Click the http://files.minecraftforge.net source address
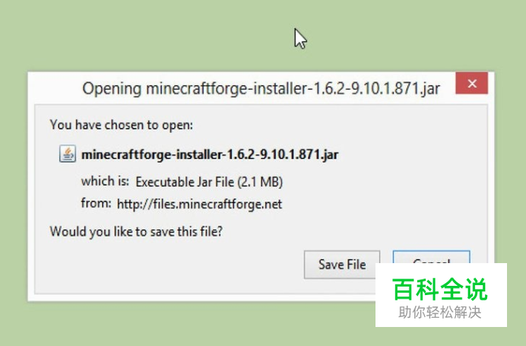The height and width of the screenshot is (346, 526). pos(199,204)
